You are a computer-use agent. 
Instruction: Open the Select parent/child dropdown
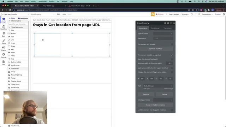pyautogui.click(x=163, y=100)
